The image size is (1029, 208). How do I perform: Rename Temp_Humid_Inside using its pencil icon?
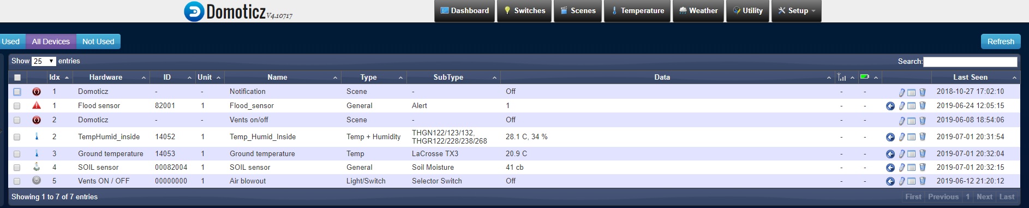click(902, 137)
